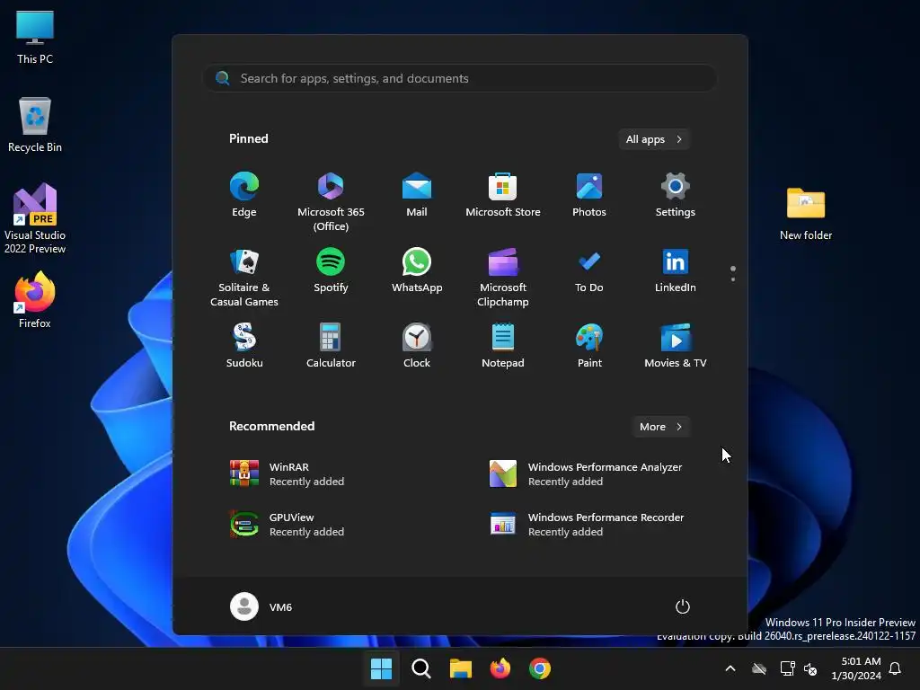920x690 pixels.
Task: Expand All apps list
Action: (x=654, y=139)
